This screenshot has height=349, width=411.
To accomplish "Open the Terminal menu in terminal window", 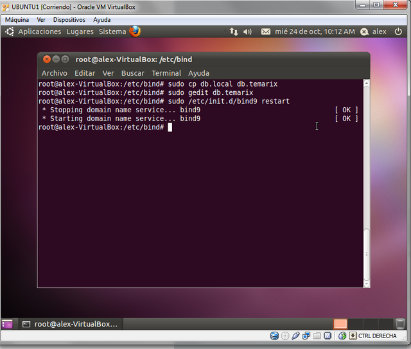I will 166,73.
